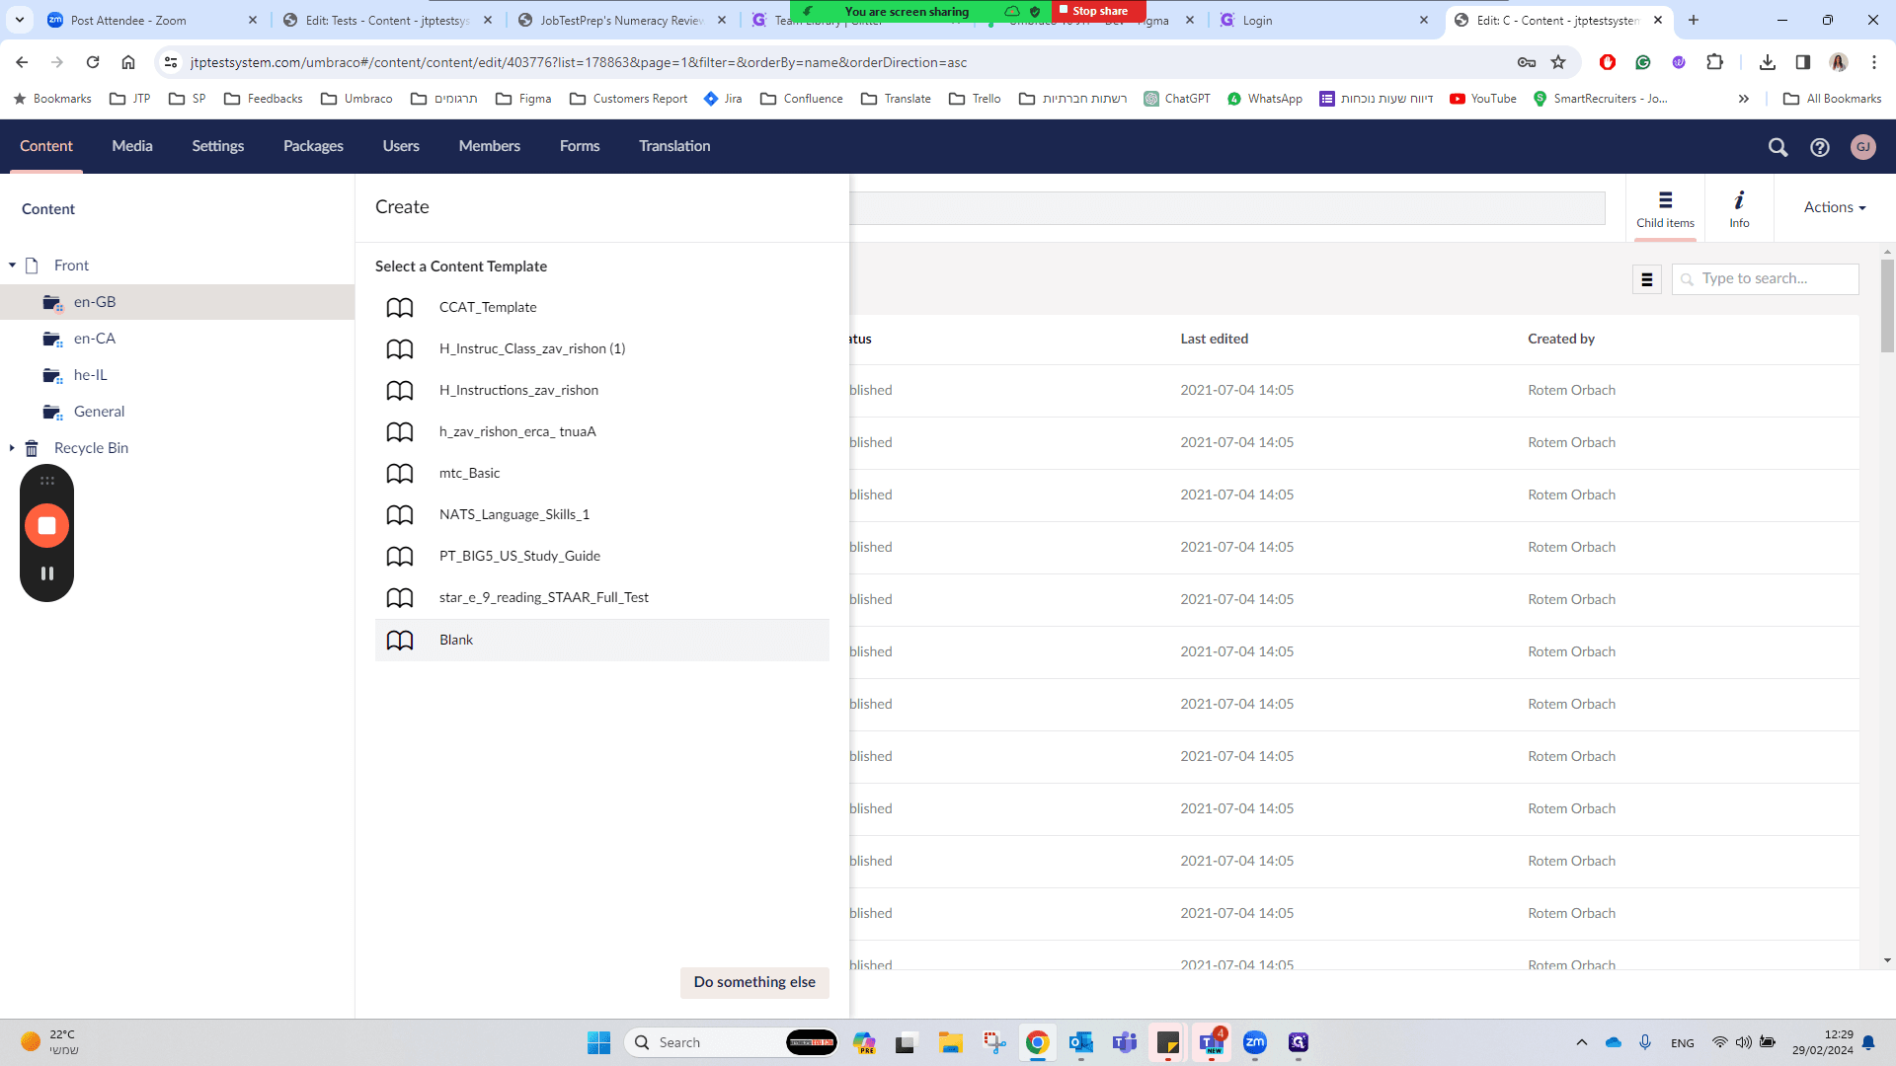The width and height of the screenshot is (1896, 1066).
Task: Expand the Recycle Bin node arrow
Action: pos(12,448)
